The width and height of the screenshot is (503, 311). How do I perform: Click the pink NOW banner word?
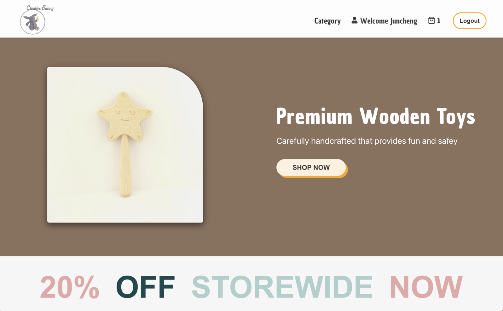click(x=426, y=287)
